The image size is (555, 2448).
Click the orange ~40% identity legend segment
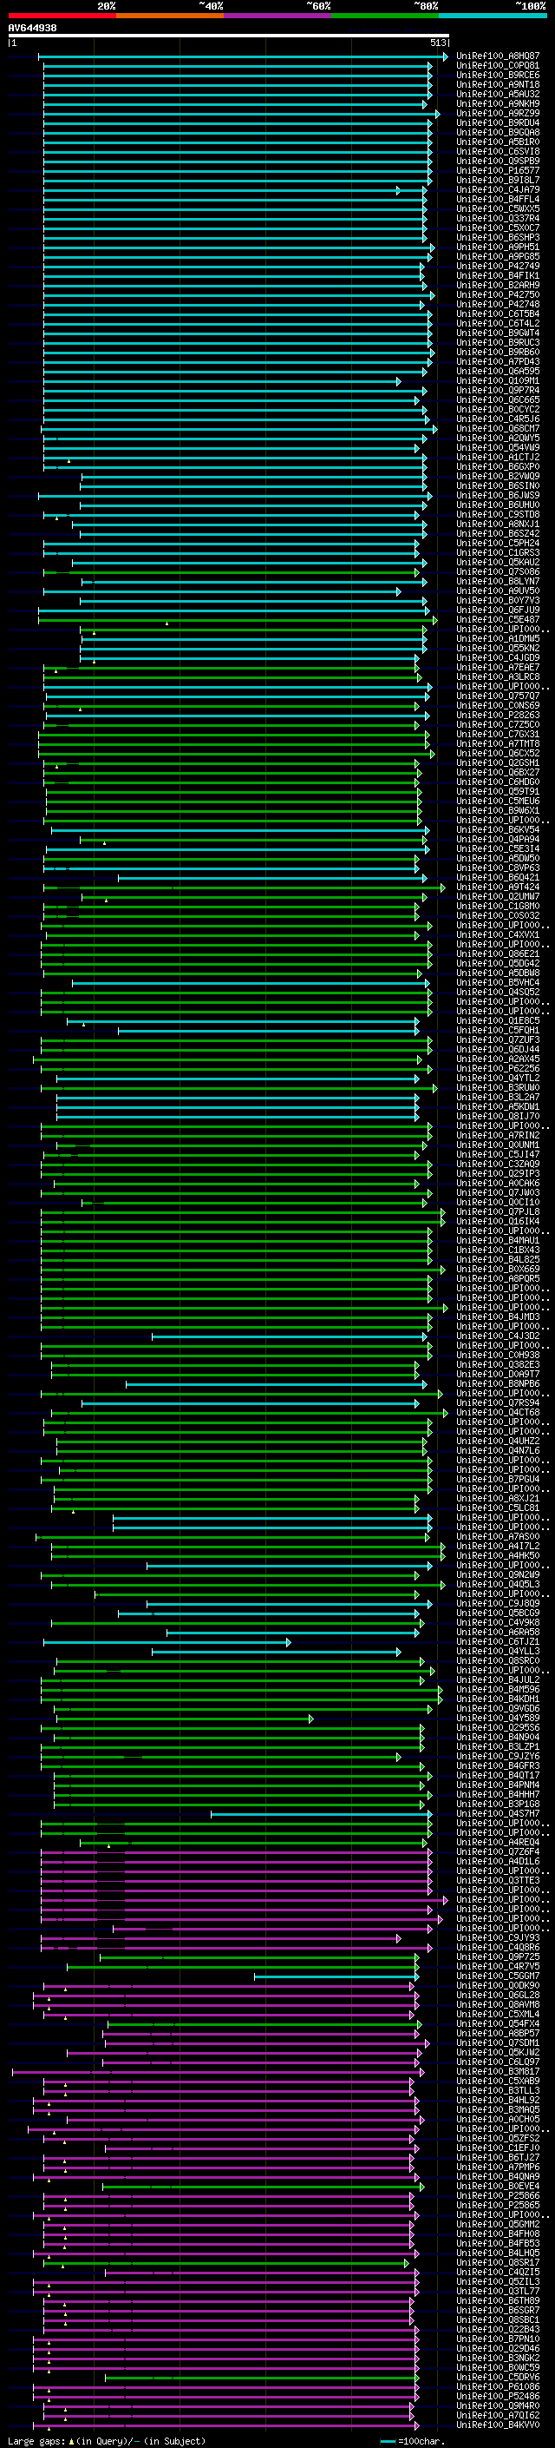(x=170, y=16)
